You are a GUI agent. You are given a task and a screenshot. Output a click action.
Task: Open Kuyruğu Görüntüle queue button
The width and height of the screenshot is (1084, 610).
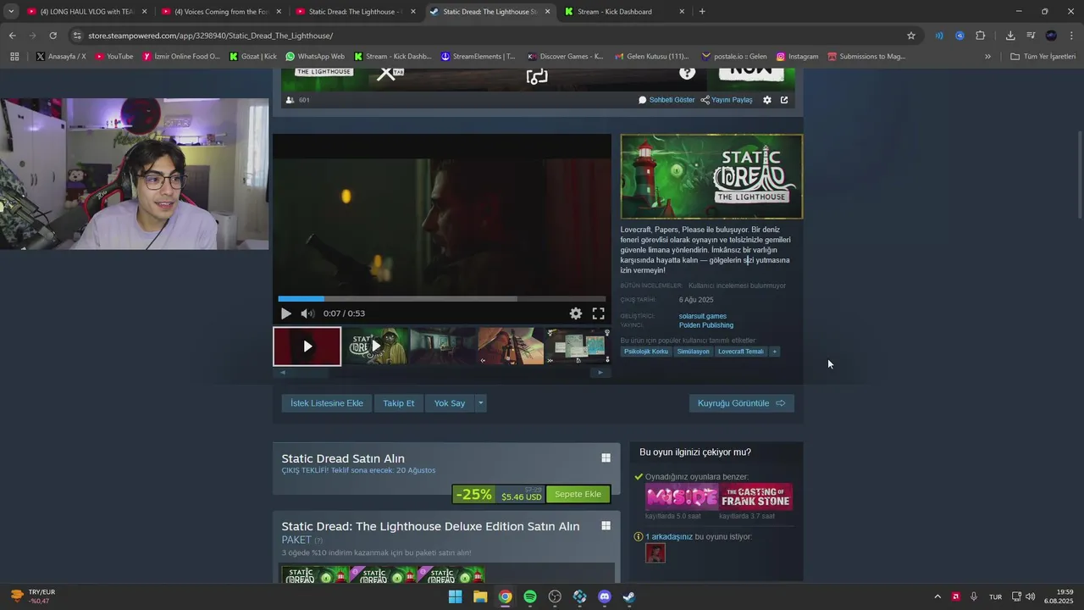(x=742, y=403)
